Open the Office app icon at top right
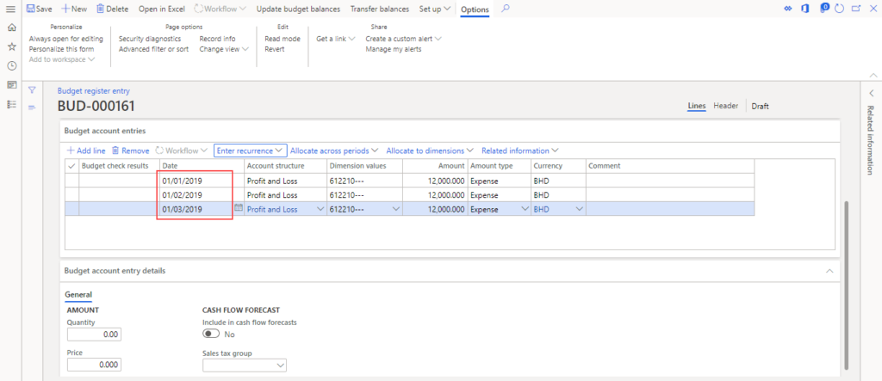This screenshot has height=381, width=882. coord(806,8)
